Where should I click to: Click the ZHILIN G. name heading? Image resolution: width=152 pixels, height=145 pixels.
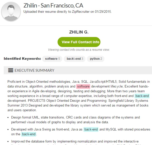click(79, 32)
